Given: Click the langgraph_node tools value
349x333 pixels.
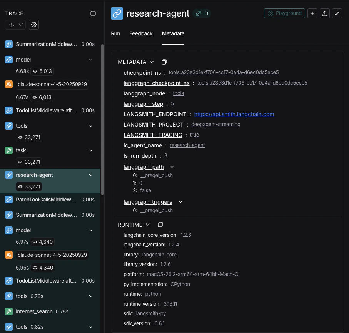Looking at the screenshot, I should coord(178,93).
